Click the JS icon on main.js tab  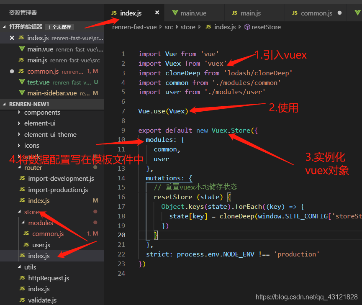coord(234,13)
